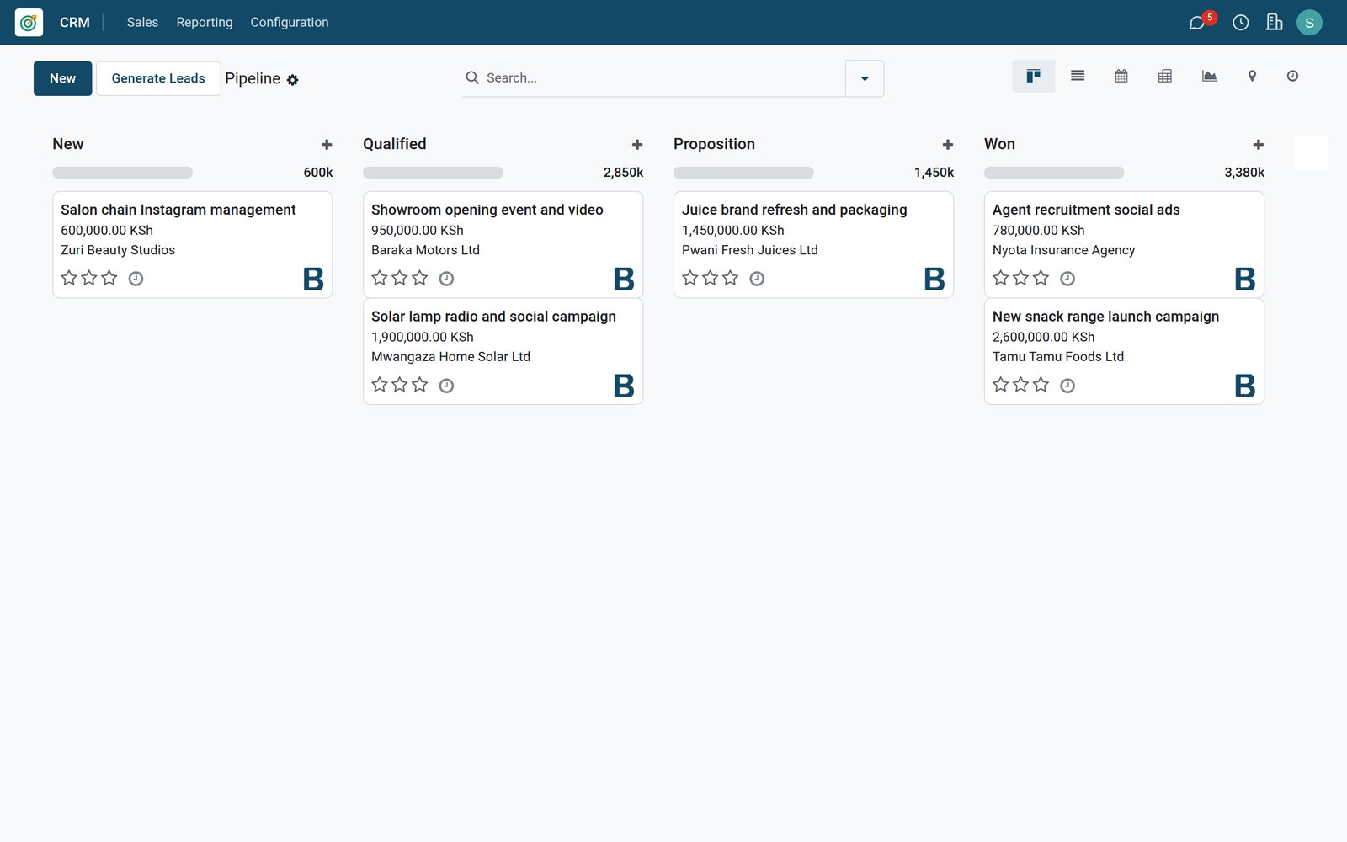Open search filter options dropdown arrow

click(x=865, y=78)
